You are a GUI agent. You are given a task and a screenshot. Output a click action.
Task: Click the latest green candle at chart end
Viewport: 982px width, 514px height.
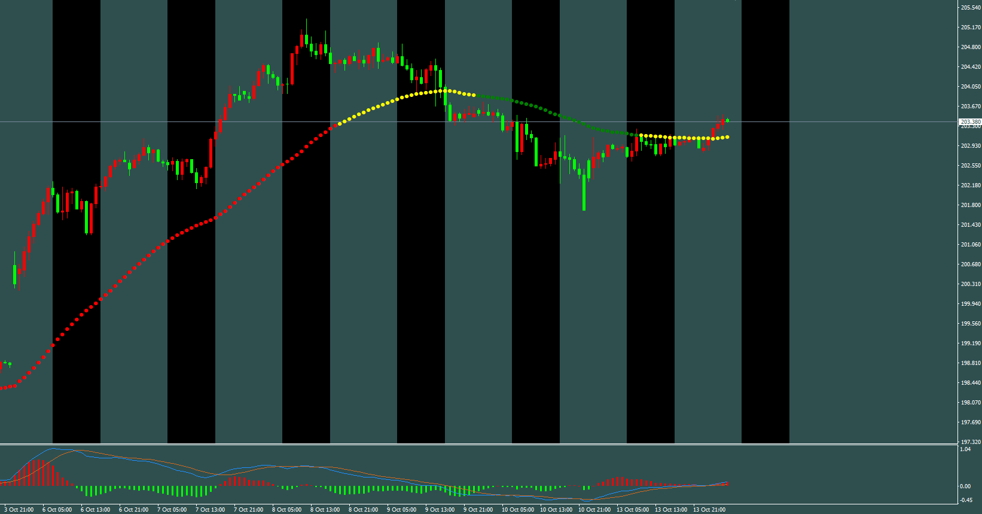[727, 120]
